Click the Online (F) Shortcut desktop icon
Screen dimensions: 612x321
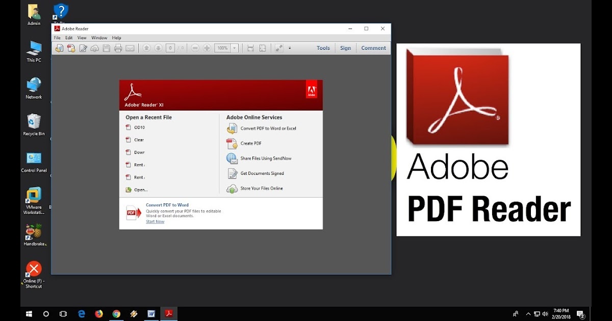(34, 275)
